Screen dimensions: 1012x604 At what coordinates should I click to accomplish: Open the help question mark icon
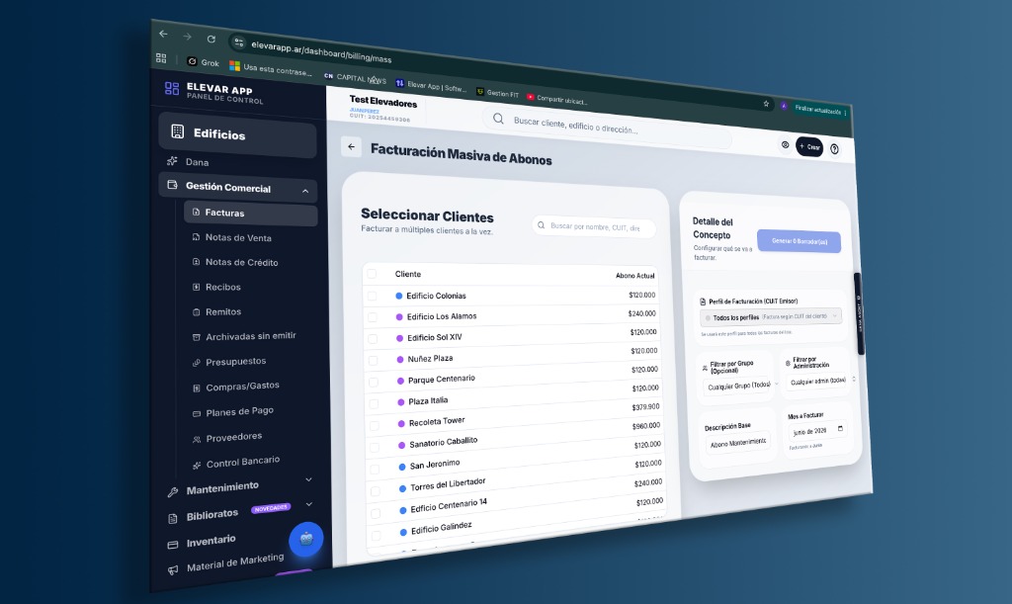click(x=834, y=149)
